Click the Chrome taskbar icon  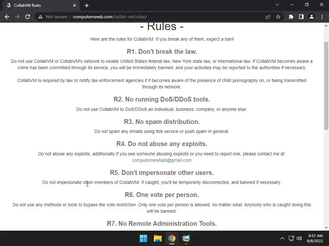(x=172, y=238)
